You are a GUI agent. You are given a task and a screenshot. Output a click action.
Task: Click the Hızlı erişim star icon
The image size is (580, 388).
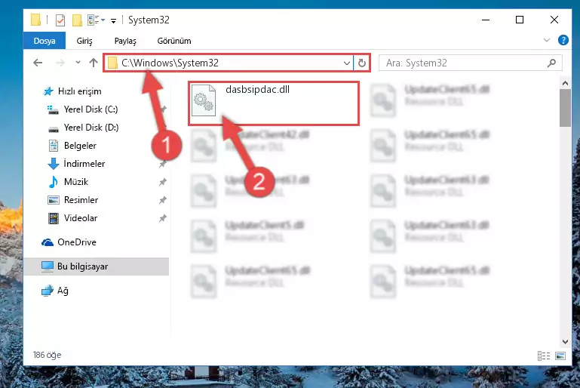point(48,91)
